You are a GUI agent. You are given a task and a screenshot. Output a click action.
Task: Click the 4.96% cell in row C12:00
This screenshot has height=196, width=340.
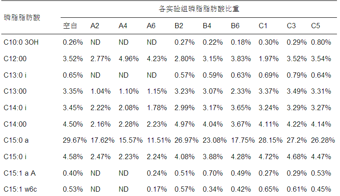[129, 59]
